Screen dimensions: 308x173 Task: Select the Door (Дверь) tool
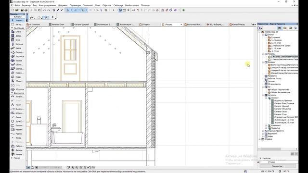click(17, 36)
